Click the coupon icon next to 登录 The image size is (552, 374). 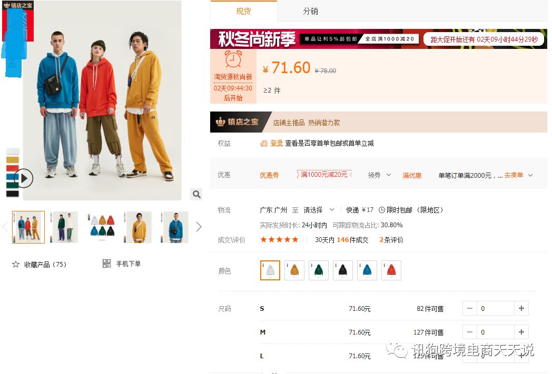(264, 144)
